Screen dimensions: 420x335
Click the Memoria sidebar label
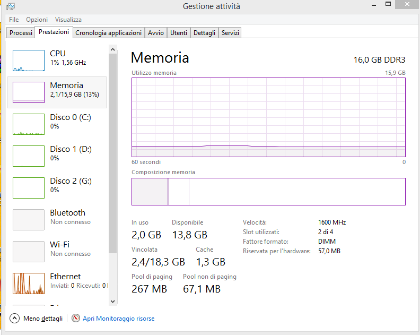click(67, 85)
